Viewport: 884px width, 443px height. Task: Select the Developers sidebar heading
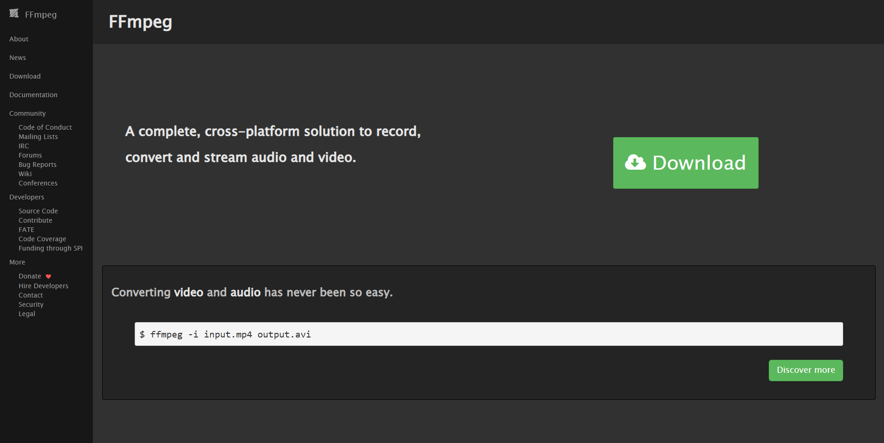coord(26,197)
